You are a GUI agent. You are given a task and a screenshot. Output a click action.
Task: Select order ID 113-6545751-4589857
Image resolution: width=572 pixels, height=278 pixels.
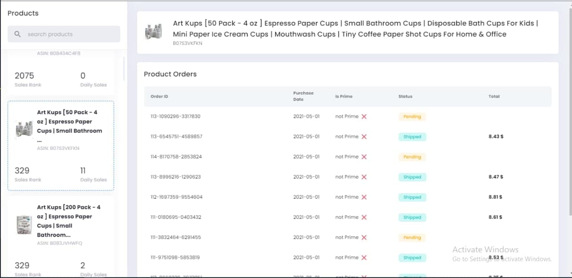pyautogui.click(x=176, y=137)
